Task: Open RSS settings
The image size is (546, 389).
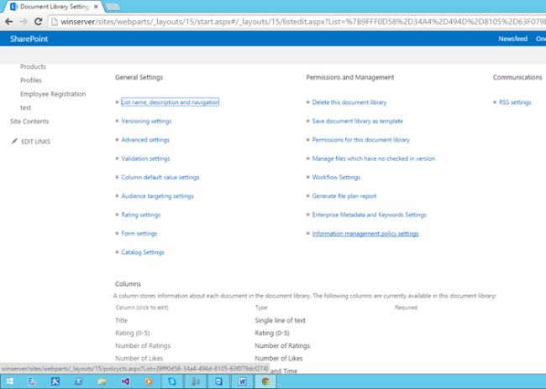Action: [x=515, y=102]
